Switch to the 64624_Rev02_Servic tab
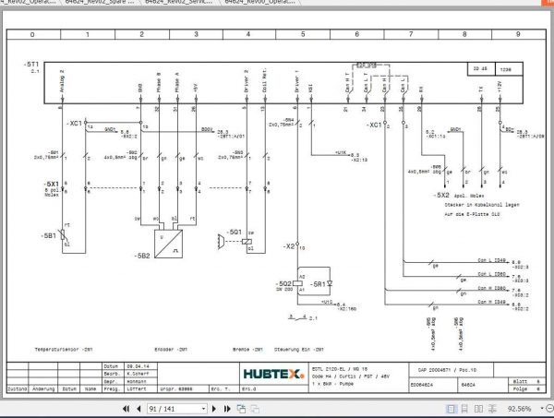Viewport: 554px width, 418px height. 179,2
